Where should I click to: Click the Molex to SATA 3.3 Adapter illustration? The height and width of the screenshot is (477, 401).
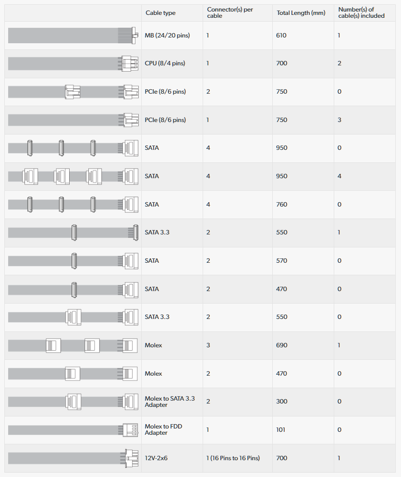pos(73,402)
